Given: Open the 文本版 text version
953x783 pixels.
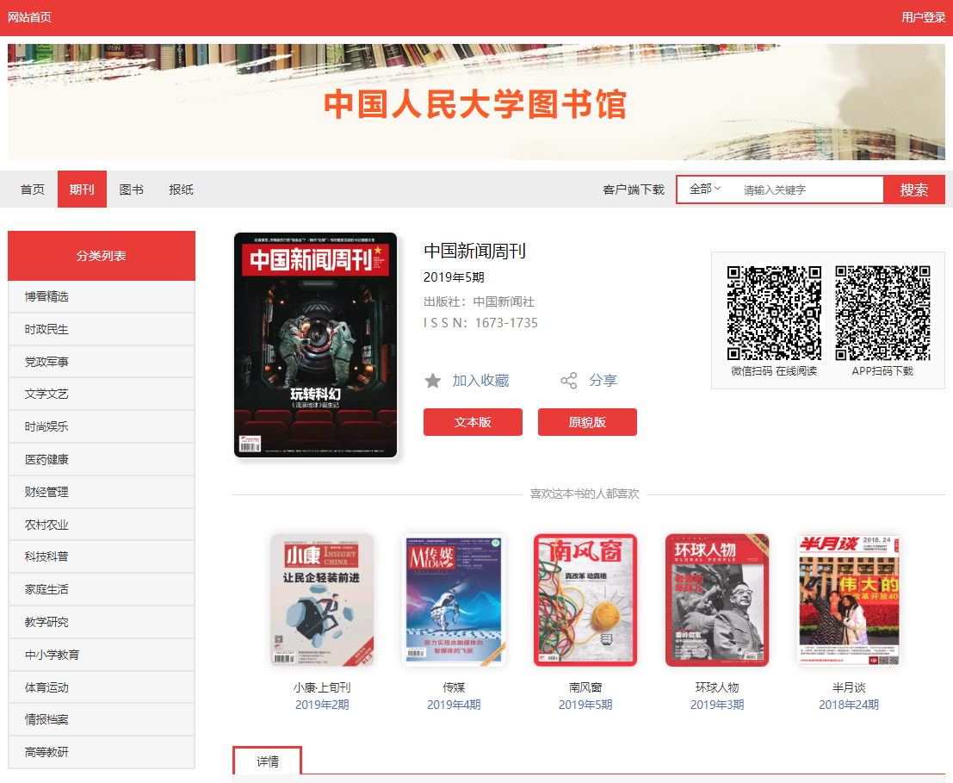Looking at the screenshot, I should click(x=473, y=422).
